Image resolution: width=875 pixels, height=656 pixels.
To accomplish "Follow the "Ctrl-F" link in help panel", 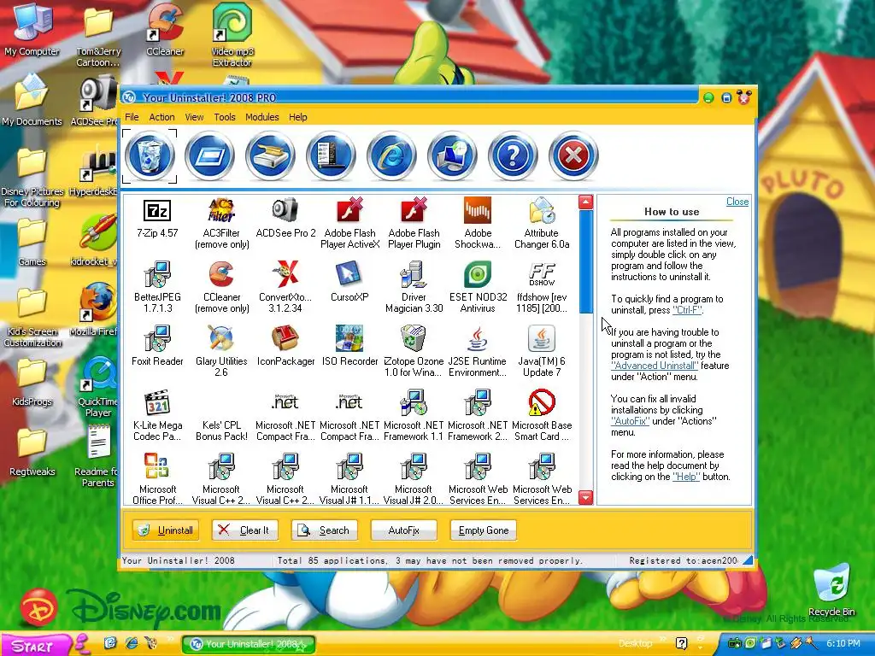I will point(688,310).
